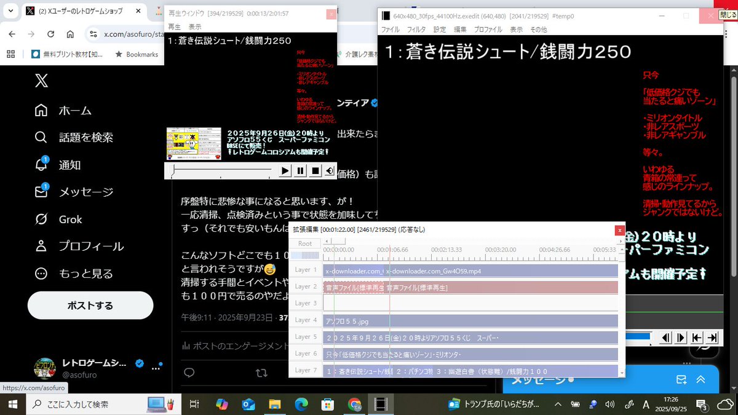This screenshot has width=738, height=415.
Task: Click the speaker volume icon in the playback window
Action: pos(330,171)
